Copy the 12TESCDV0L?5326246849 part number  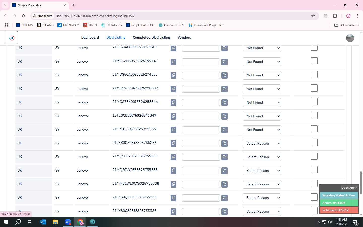(173, 116)
